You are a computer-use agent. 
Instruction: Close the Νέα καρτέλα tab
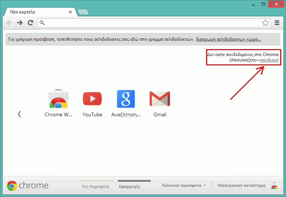click(x=70, y=12)
